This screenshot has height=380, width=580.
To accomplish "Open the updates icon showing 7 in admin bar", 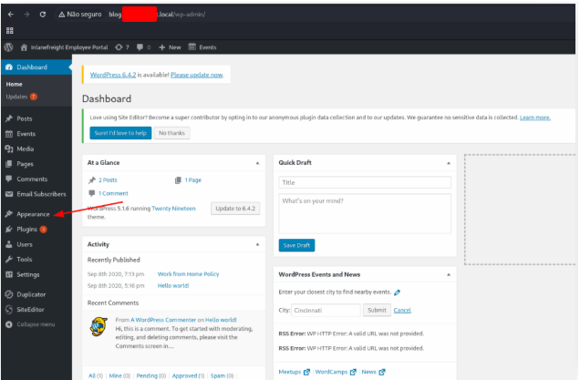I will (x=119, y=46).
